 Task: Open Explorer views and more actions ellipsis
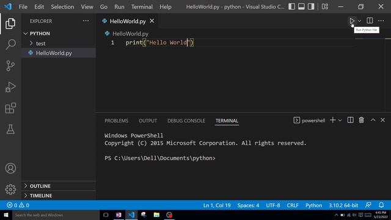tap(86, 21)
